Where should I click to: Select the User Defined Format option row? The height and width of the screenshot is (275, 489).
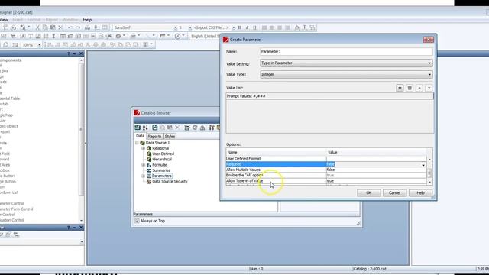point(326,159)
